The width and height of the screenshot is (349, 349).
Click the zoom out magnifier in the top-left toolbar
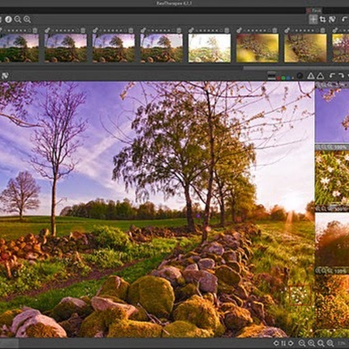pos(17,19)
